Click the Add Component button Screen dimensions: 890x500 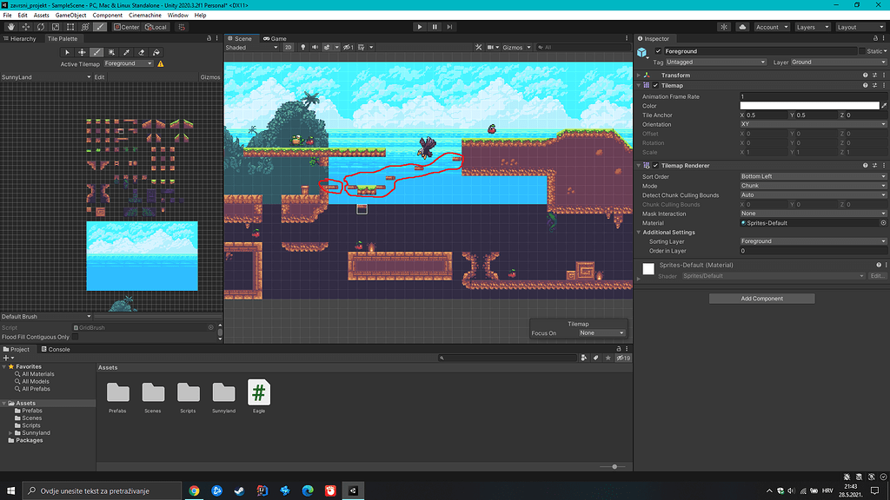(x=760, y=298)
